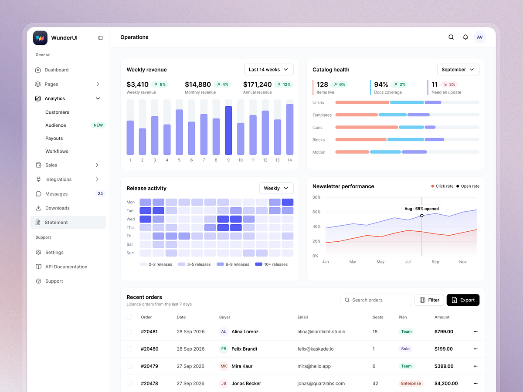
Task: Click the Messages chat bubble icon
Action: coord(38,194)
